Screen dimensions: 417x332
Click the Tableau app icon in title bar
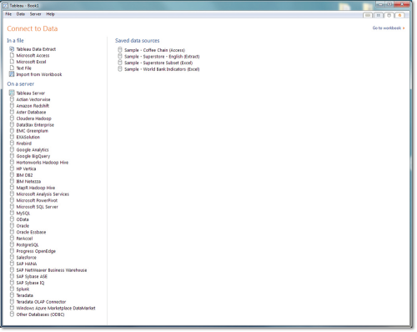[x=5, y=5]
